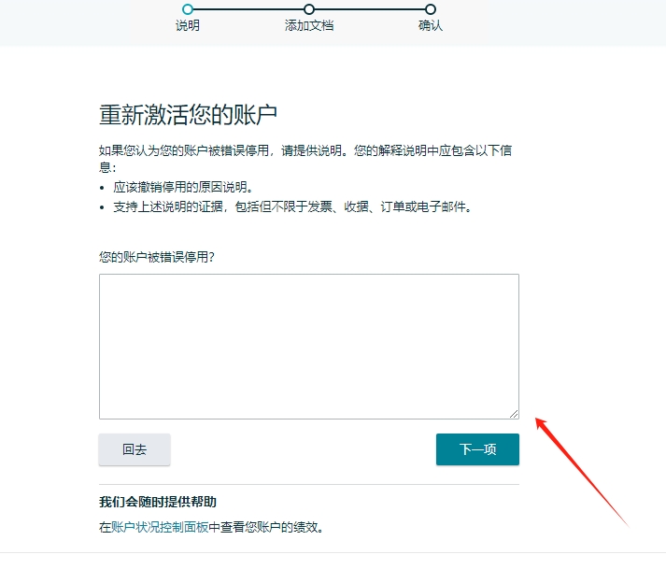The height and width of the screenshot is (583, 666).
Task: Click the 确认 step circle
Action: 431,9
